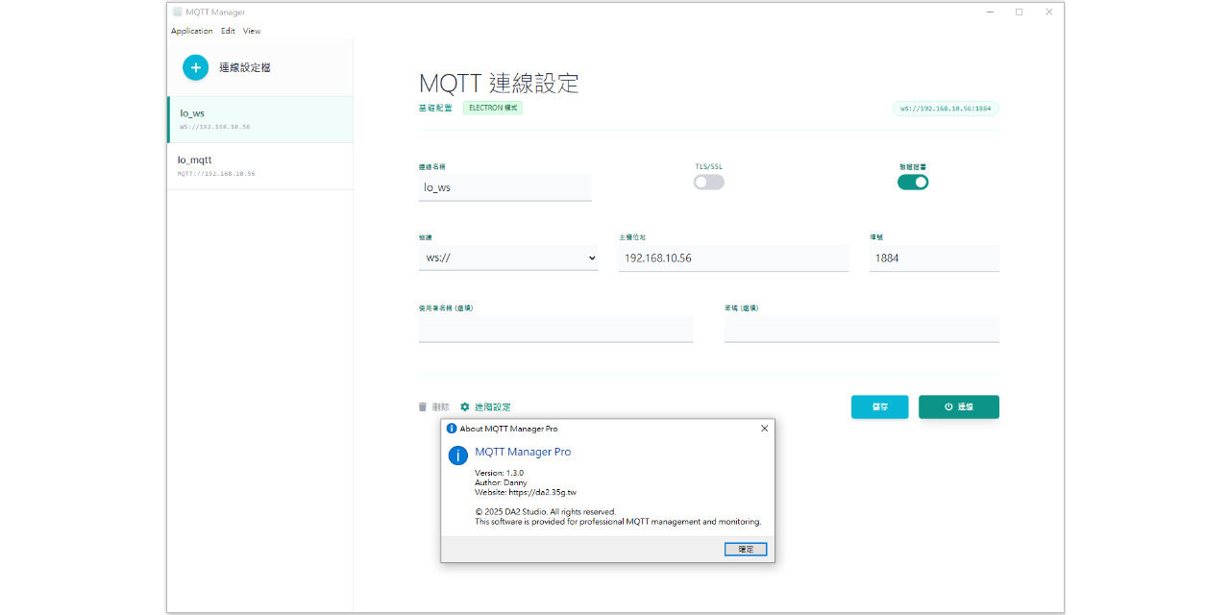Click the power icon on the connect button

coord(948,407)
